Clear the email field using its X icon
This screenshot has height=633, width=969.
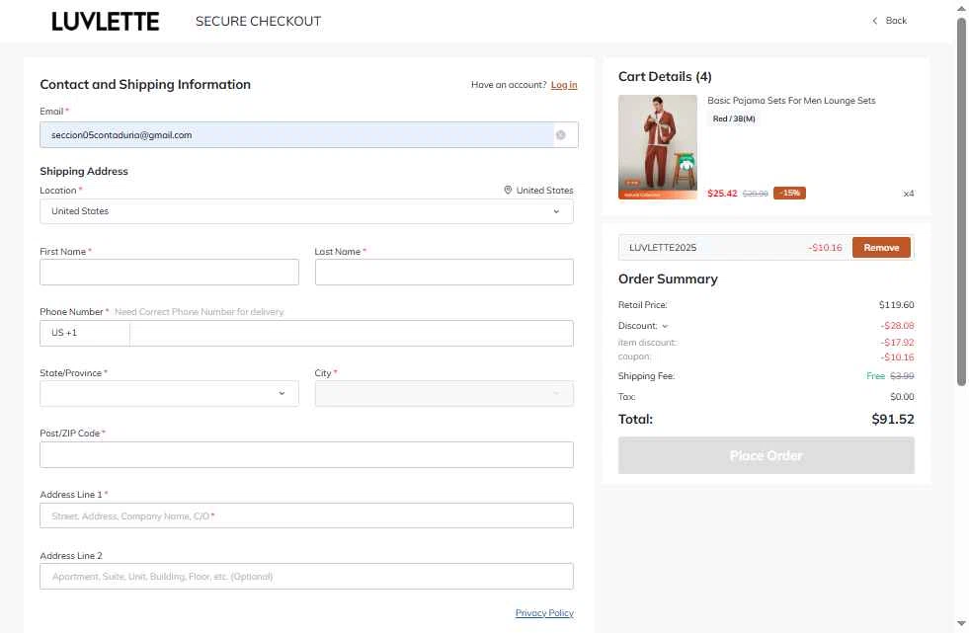point(560,135)
